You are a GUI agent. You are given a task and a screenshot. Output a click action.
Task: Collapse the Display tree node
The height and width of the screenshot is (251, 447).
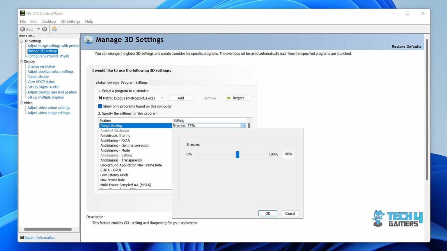(x=21, y=62)
